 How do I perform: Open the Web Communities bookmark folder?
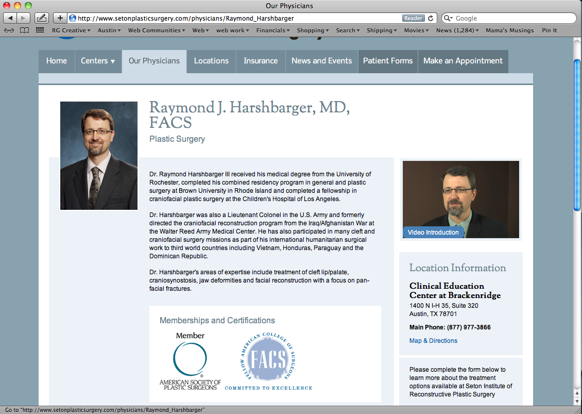point(157,30)
